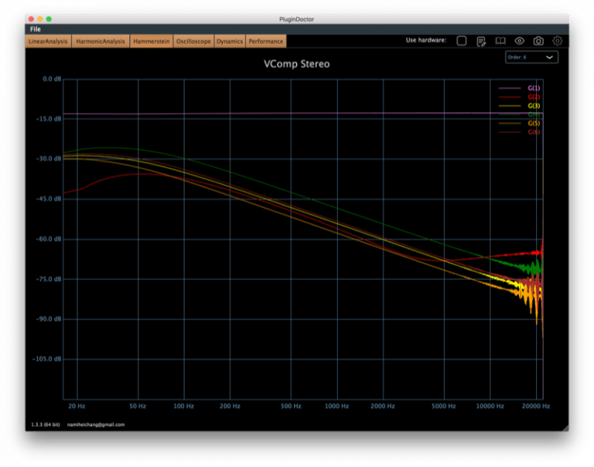Viewport: 594px width, 467px height.
Task: Open the File menu
Action: [x=36, y=29]
